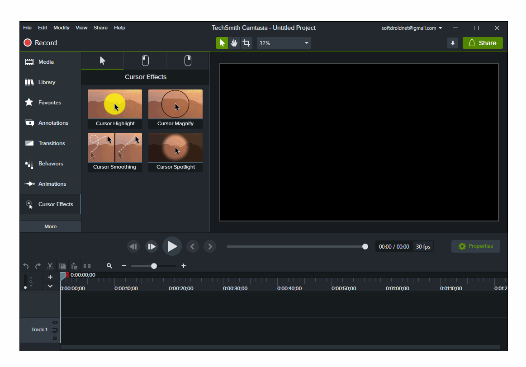Open the Modify menu

click(62, 28)
